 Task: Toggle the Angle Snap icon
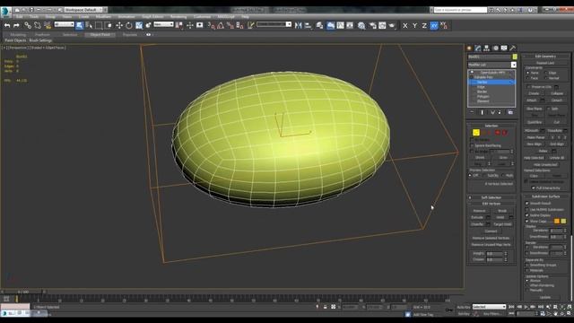click(221, 25)
